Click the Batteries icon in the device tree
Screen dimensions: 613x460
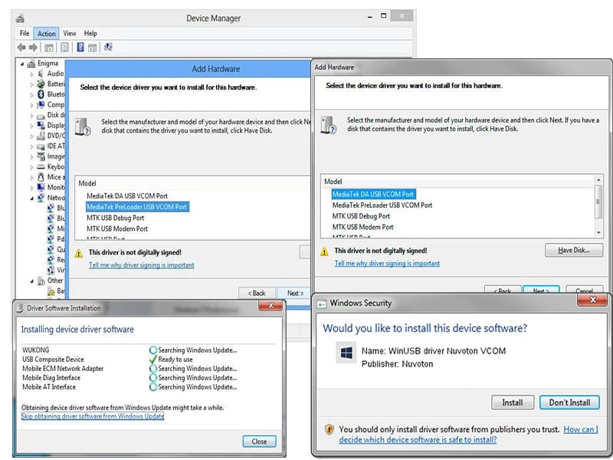(x=41, y=84)
